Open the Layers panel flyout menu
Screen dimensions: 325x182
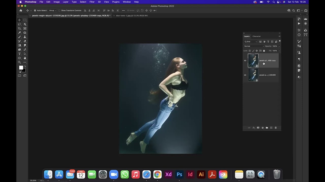click(279, 36)
